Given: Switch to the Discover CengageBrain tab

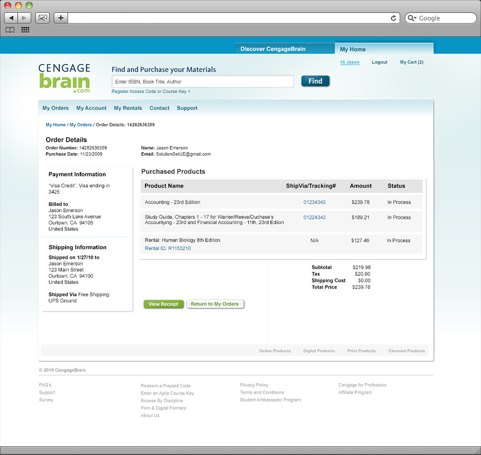Looking at the screenshot, I should [285, 49].
